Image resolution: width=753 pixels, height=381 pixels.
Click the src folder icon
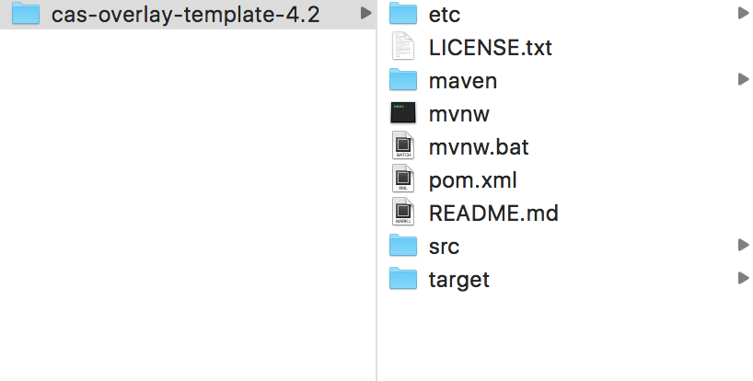click(x=404, y=246)
